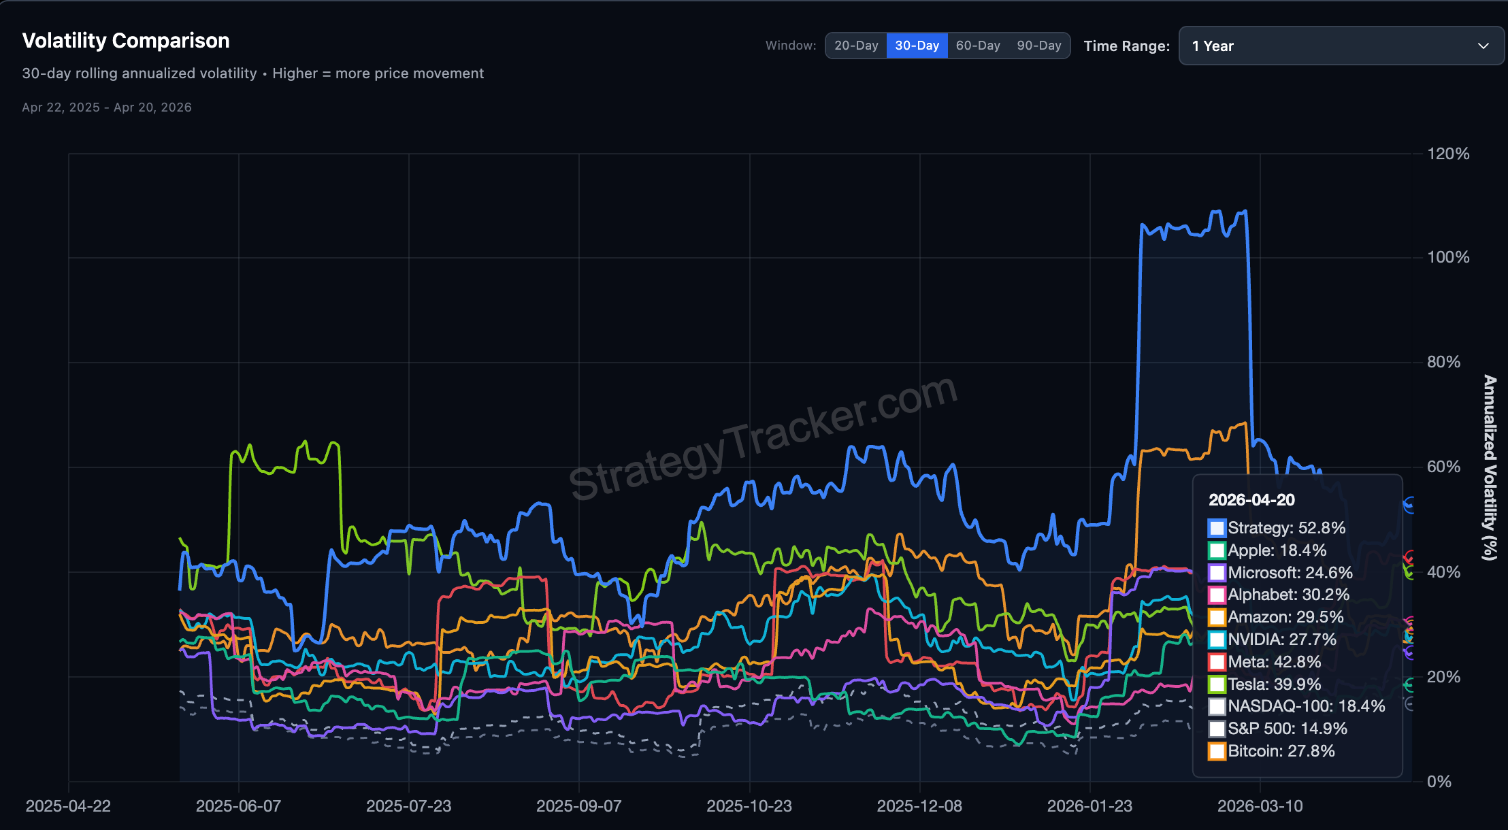Image resolution: width=1508 pixels, height=830 pixels.
Task: Click the Tesla green legend swatch
Action: point(1217,684)
